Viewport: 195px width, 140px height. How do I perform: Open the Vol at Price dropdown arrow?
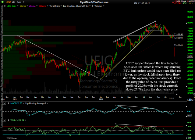[61, 6]
